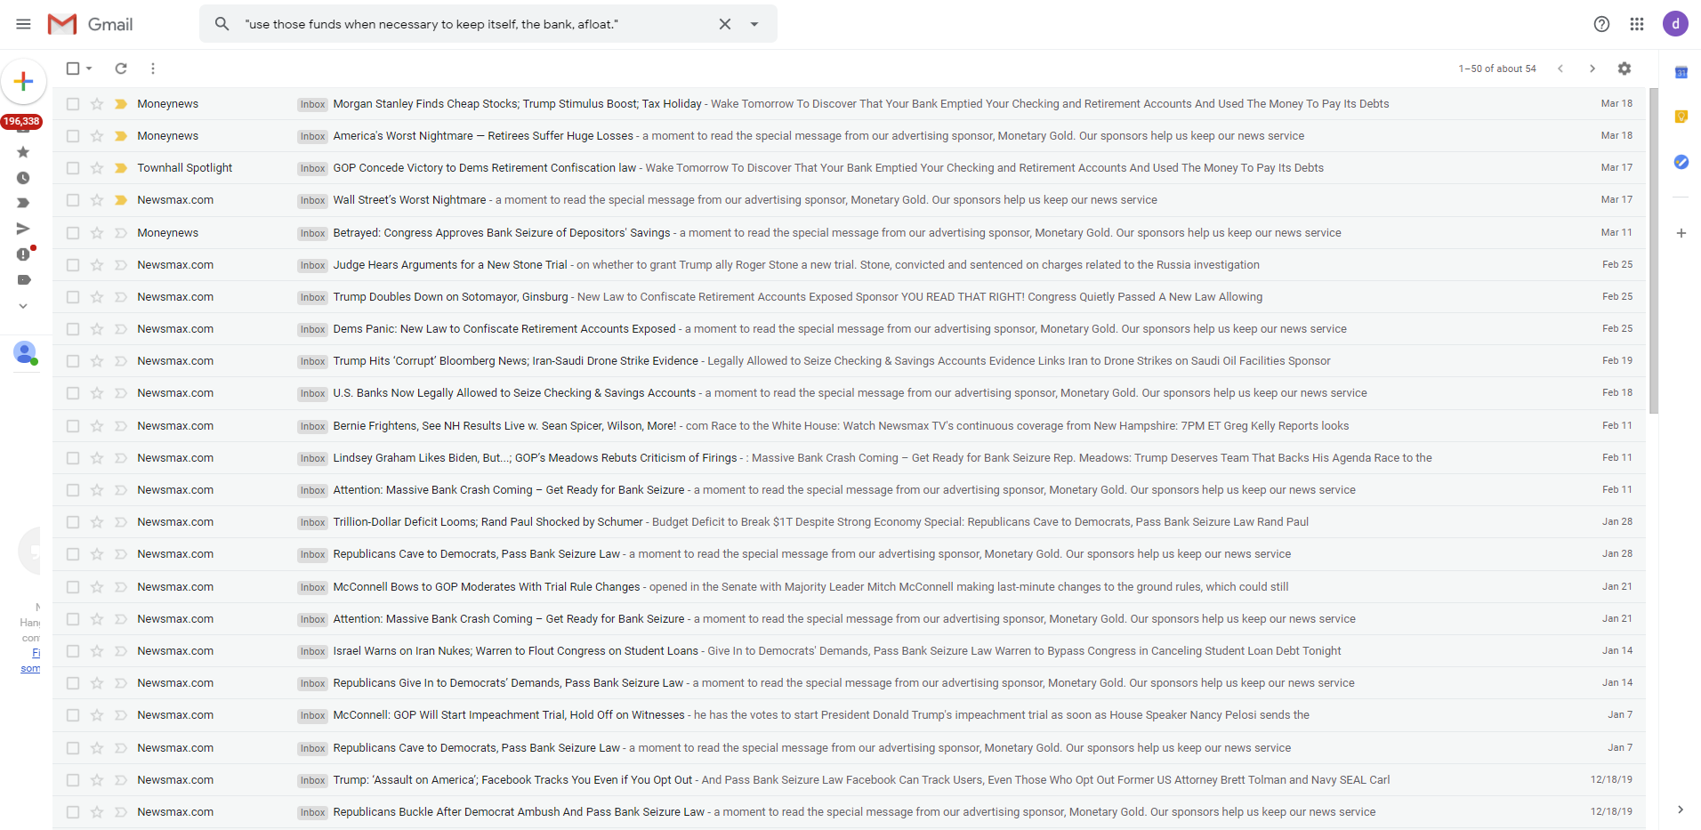The image size is (1701, 830).
Task: Open the Snoozed folder in the sidebar
Action: [x=24, y=177]
